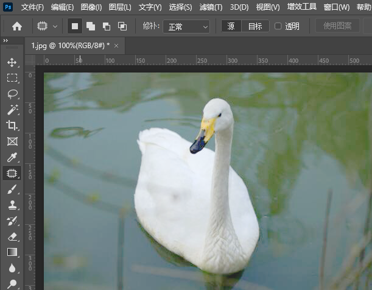This screenshot has width=372, height=290.
Task: Select the Eyedropper tool
Action: coord(12,157)
